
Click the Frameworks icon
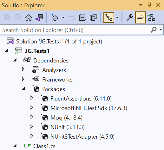coord(36,79)
